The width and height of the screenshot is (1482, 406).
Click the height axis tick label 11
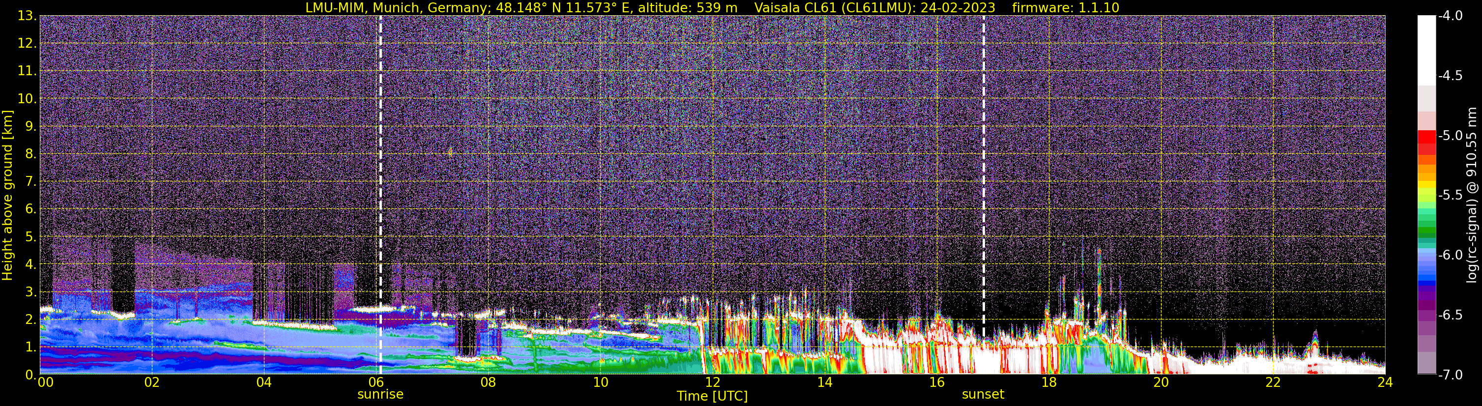coord(27,71)
